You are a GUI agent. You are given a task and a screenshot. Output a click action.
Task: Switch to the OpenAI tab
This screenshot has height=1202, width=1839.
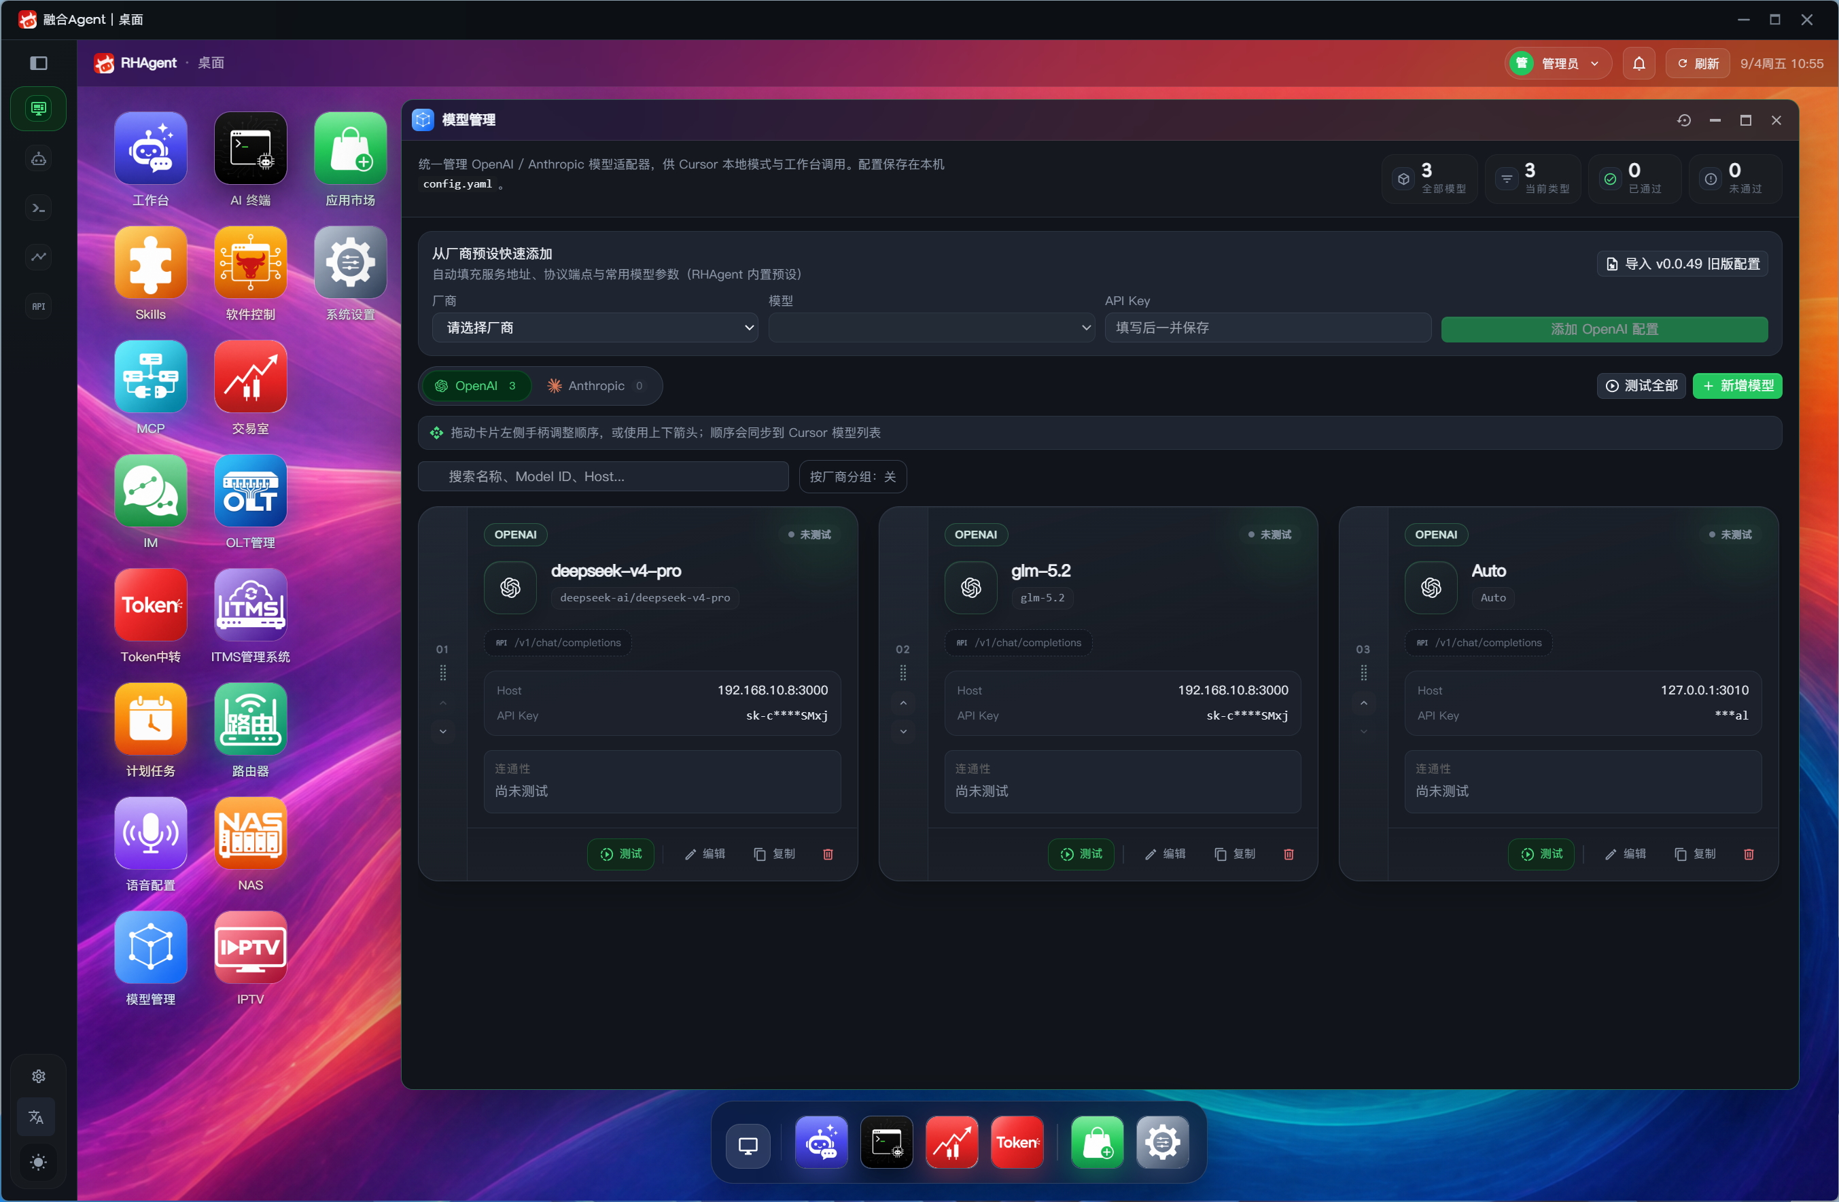coord(476,385)
